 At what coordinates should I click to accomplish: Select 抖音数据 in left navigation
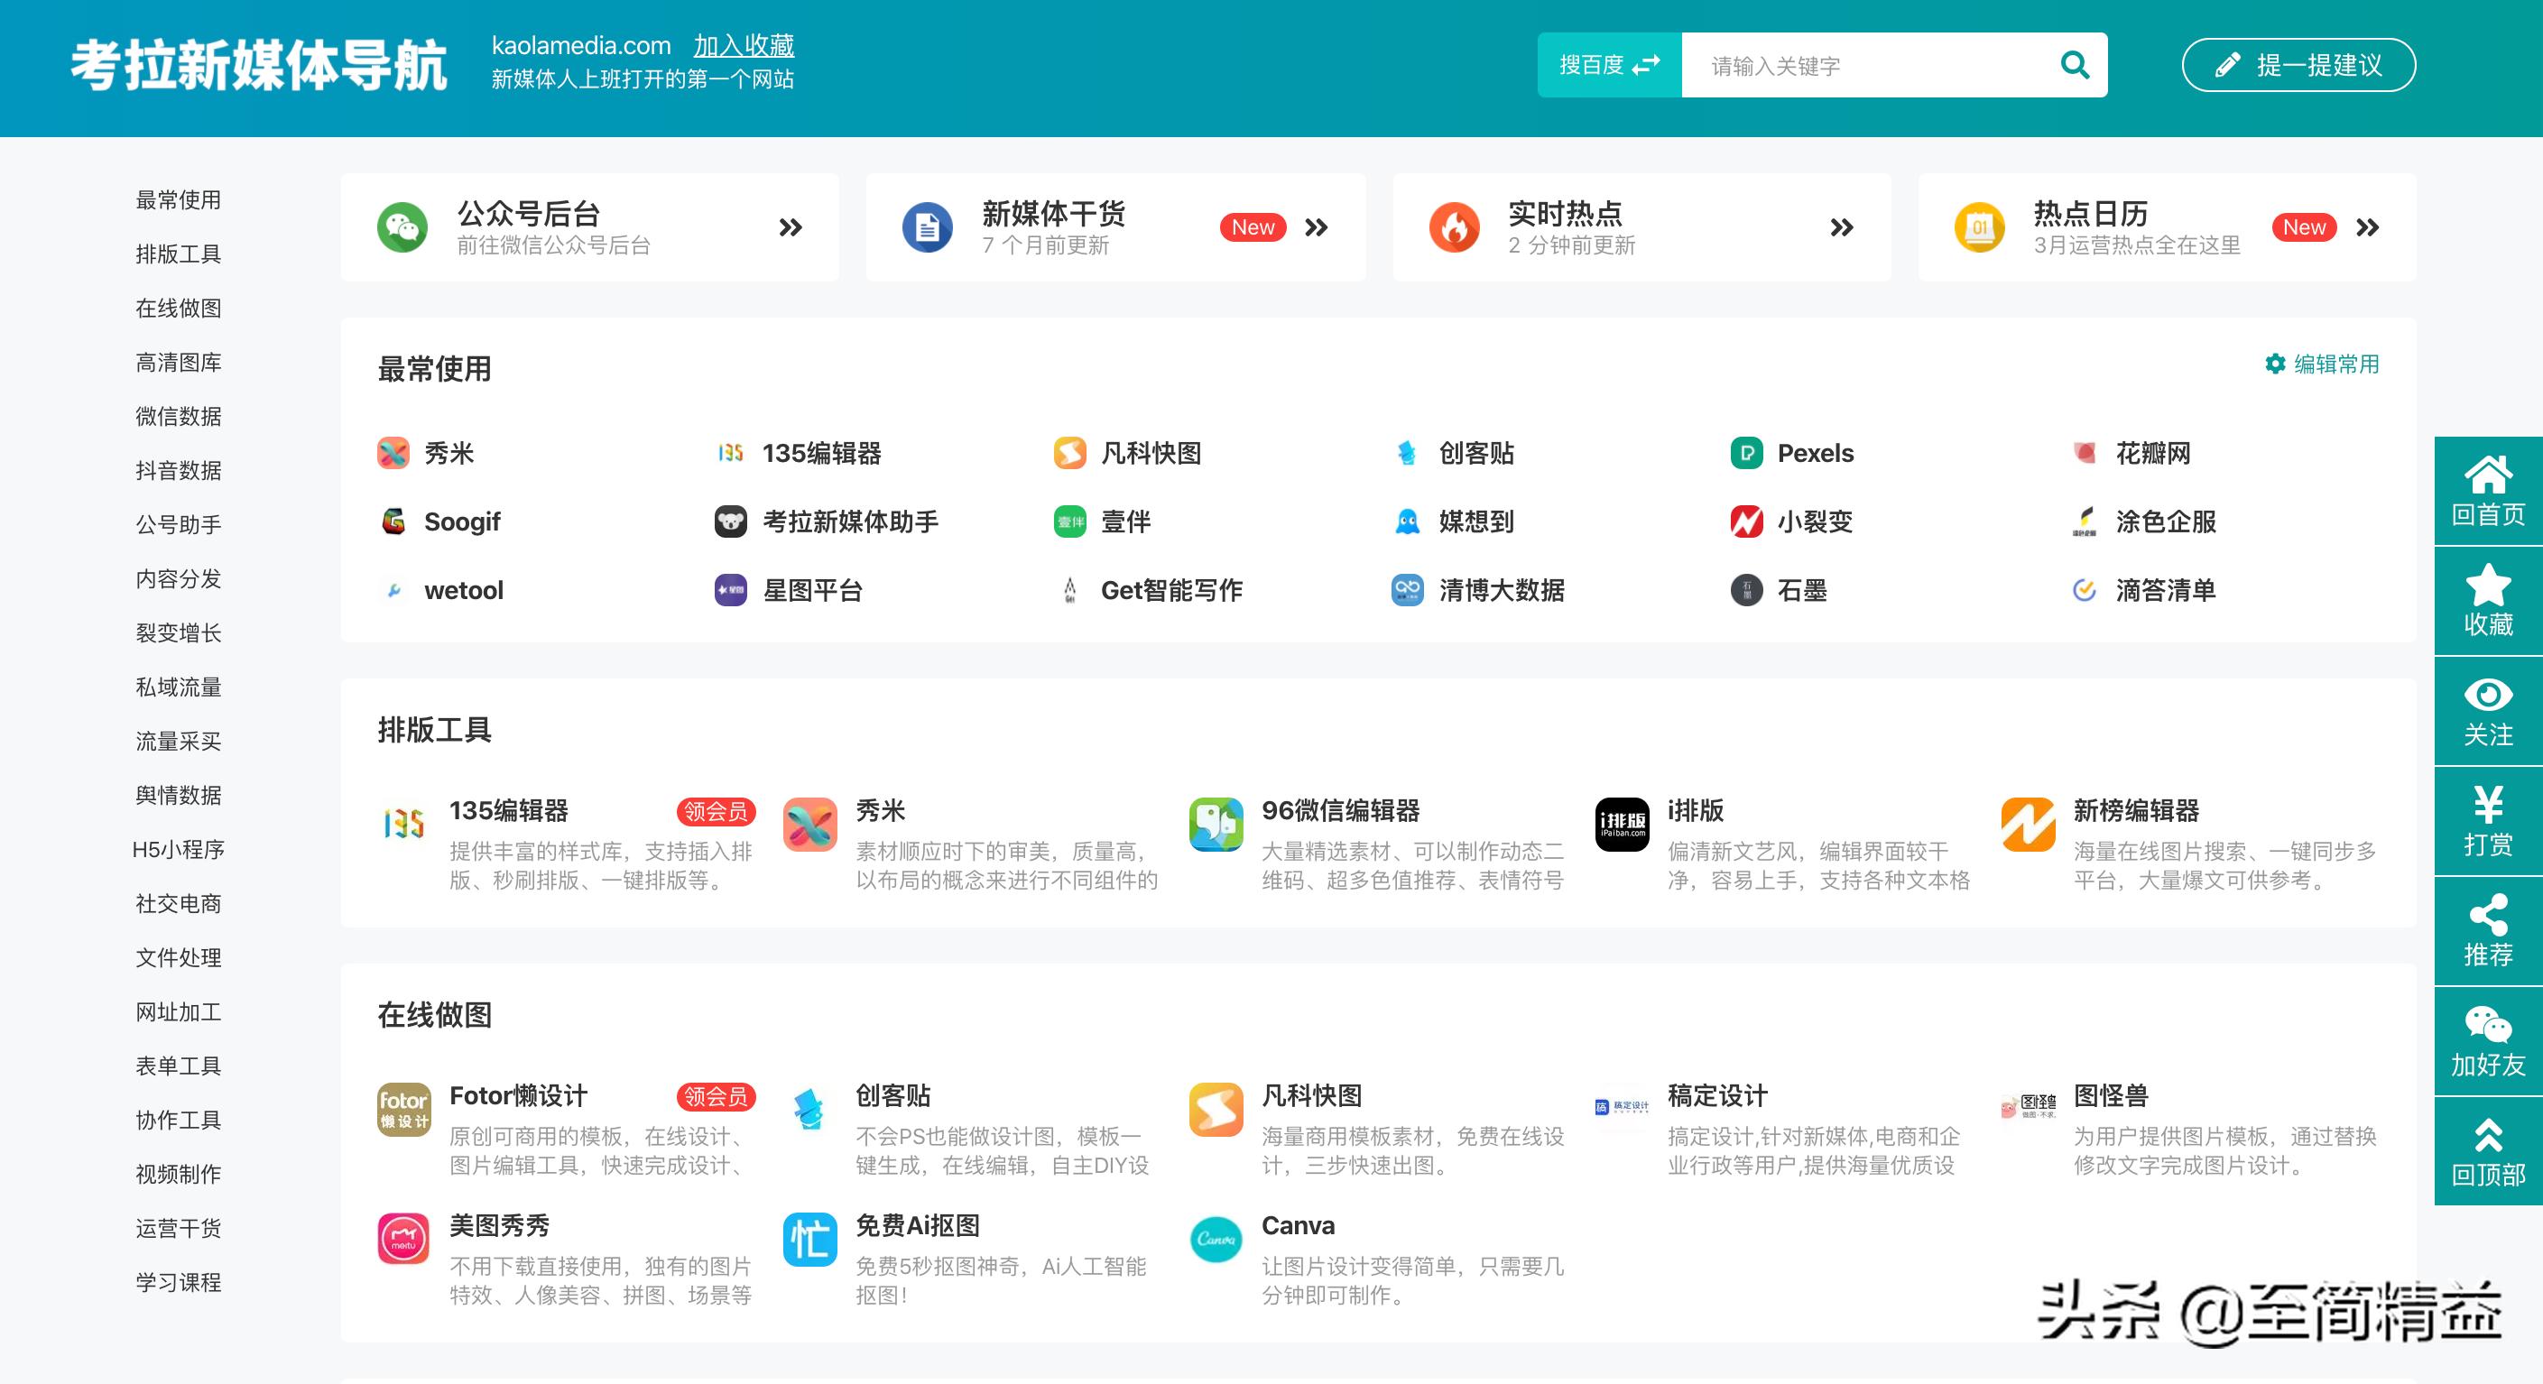click(178, 471)
